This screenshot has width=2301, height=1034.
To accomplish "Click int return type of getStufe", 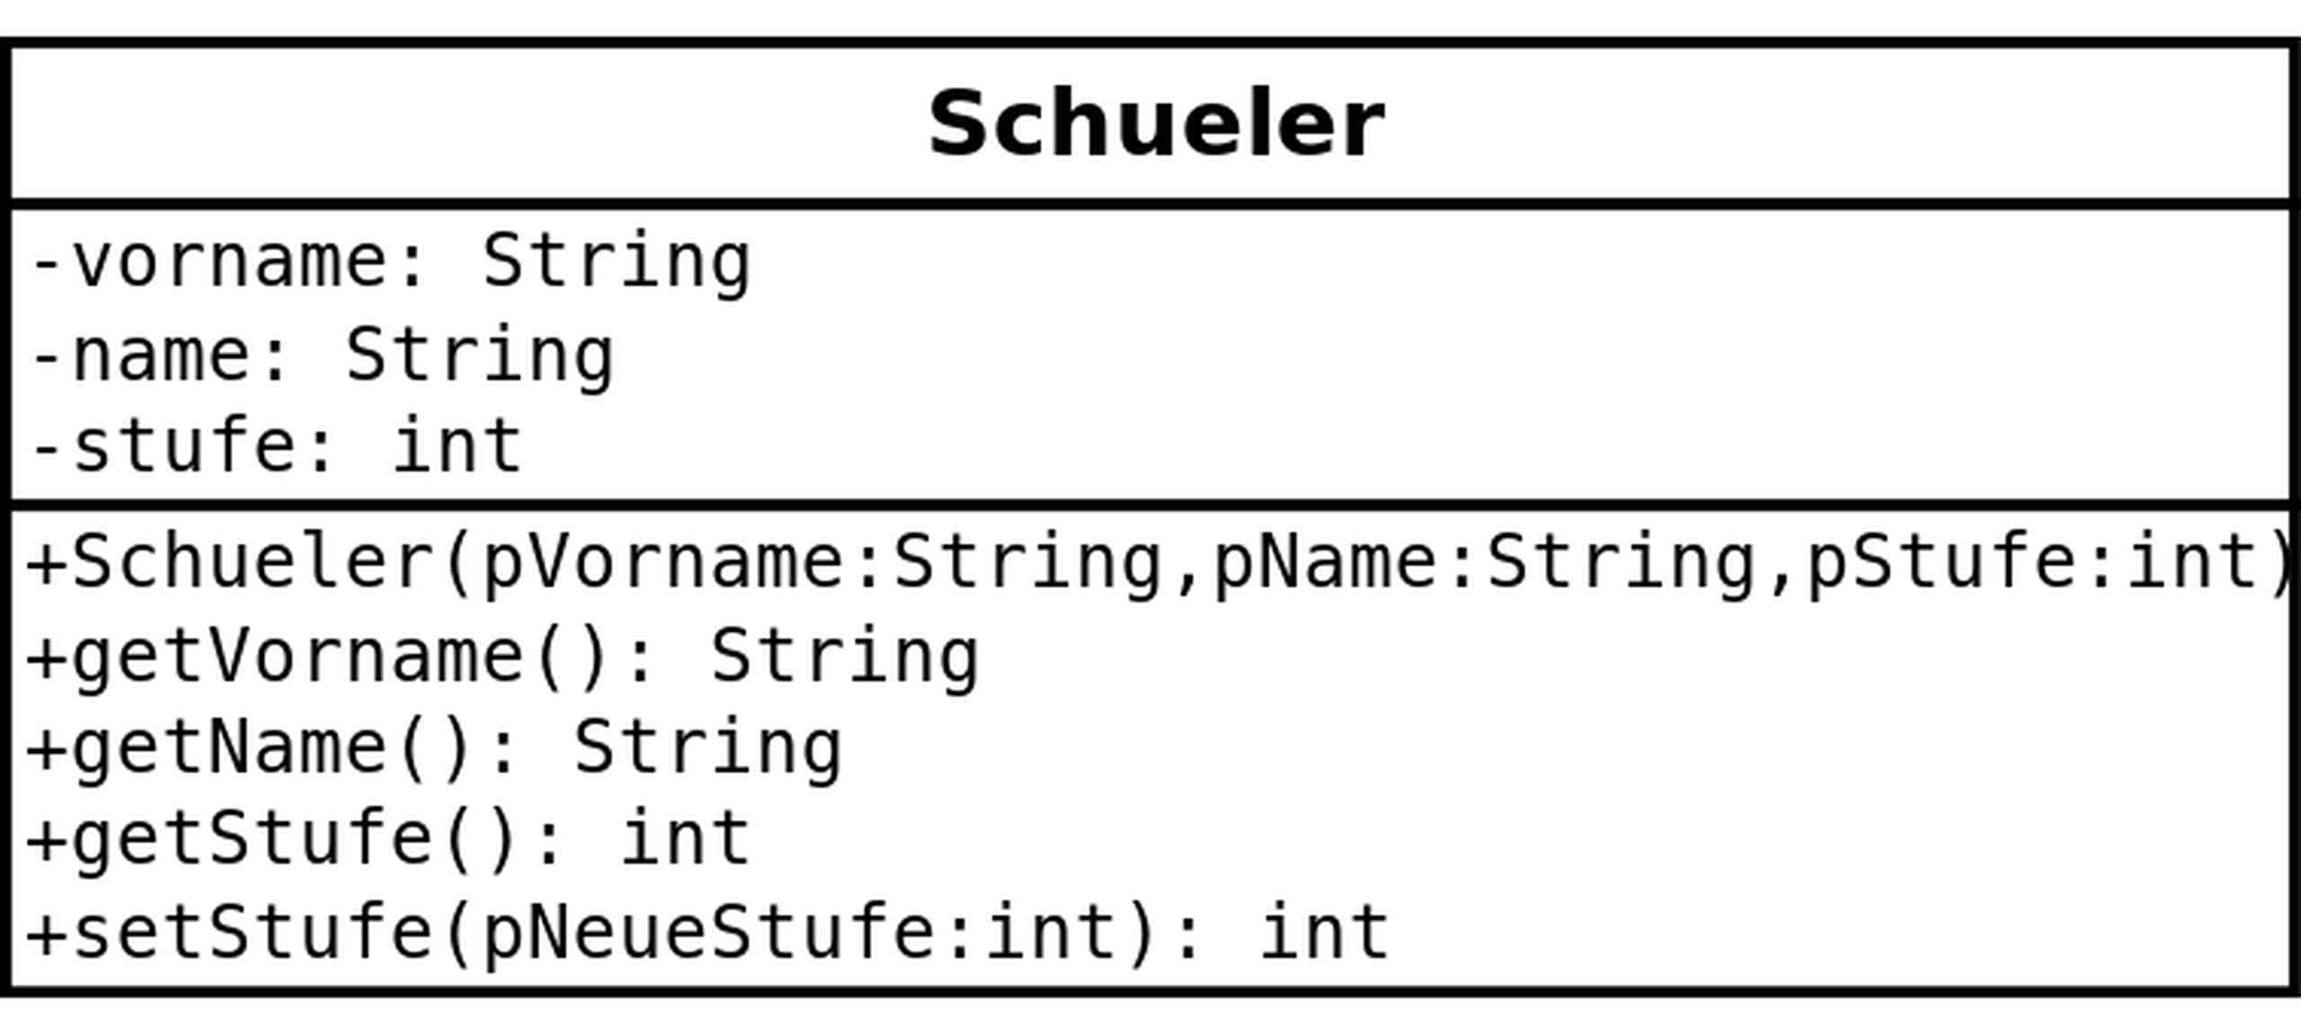I will click(686, 839).
